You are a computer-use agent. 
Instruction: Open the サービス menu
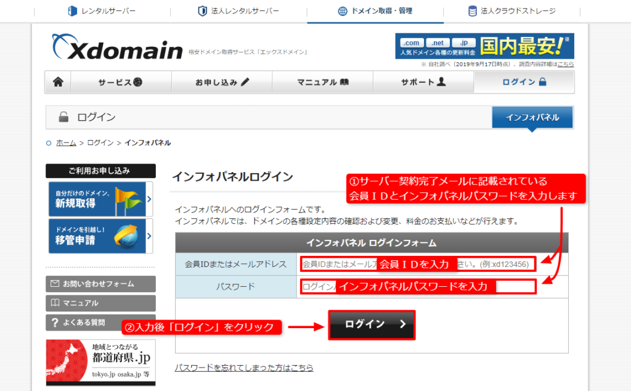click(x=120, y=82)
